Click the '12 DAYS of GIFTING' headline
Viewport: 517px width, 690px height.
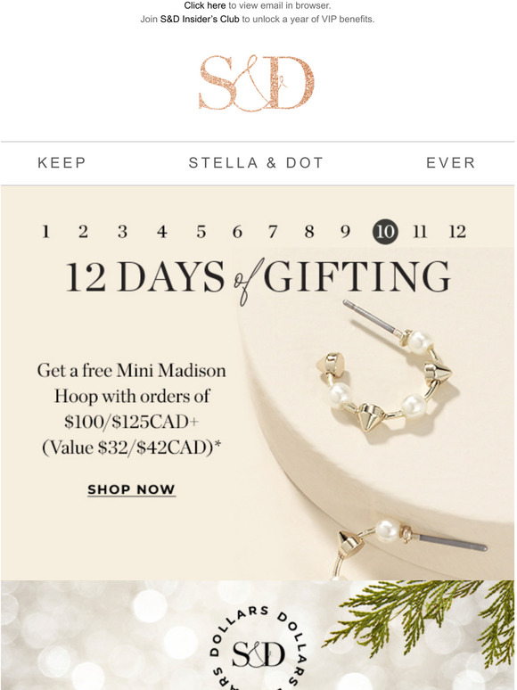[x=258, y=278]
